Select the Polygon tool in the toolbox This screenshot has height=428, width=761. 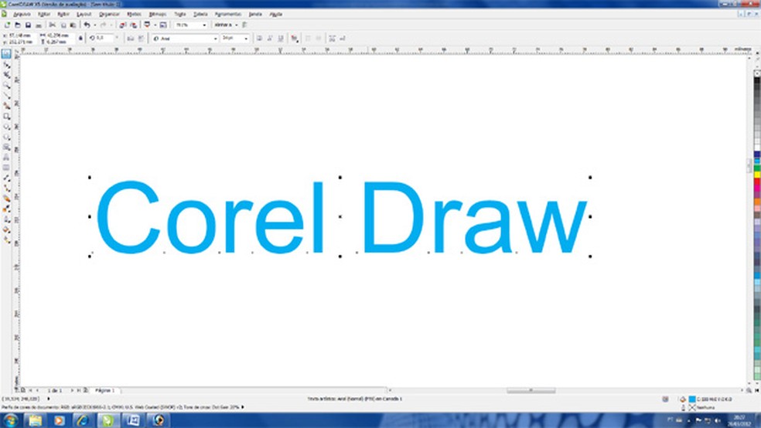coord(6,137)
